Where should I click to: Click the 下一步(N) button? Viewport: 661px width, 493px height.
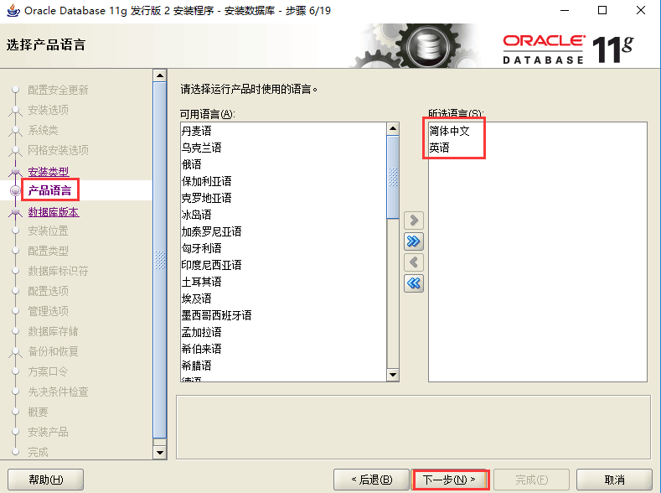pyautogui.click(x=449, y=480)
